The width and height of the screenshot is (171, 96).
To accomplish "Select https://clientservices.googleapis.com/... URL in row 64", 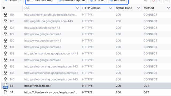I will (50, 92).
